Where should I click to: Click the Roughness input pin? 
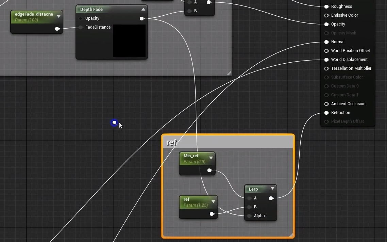pos(326,6)
